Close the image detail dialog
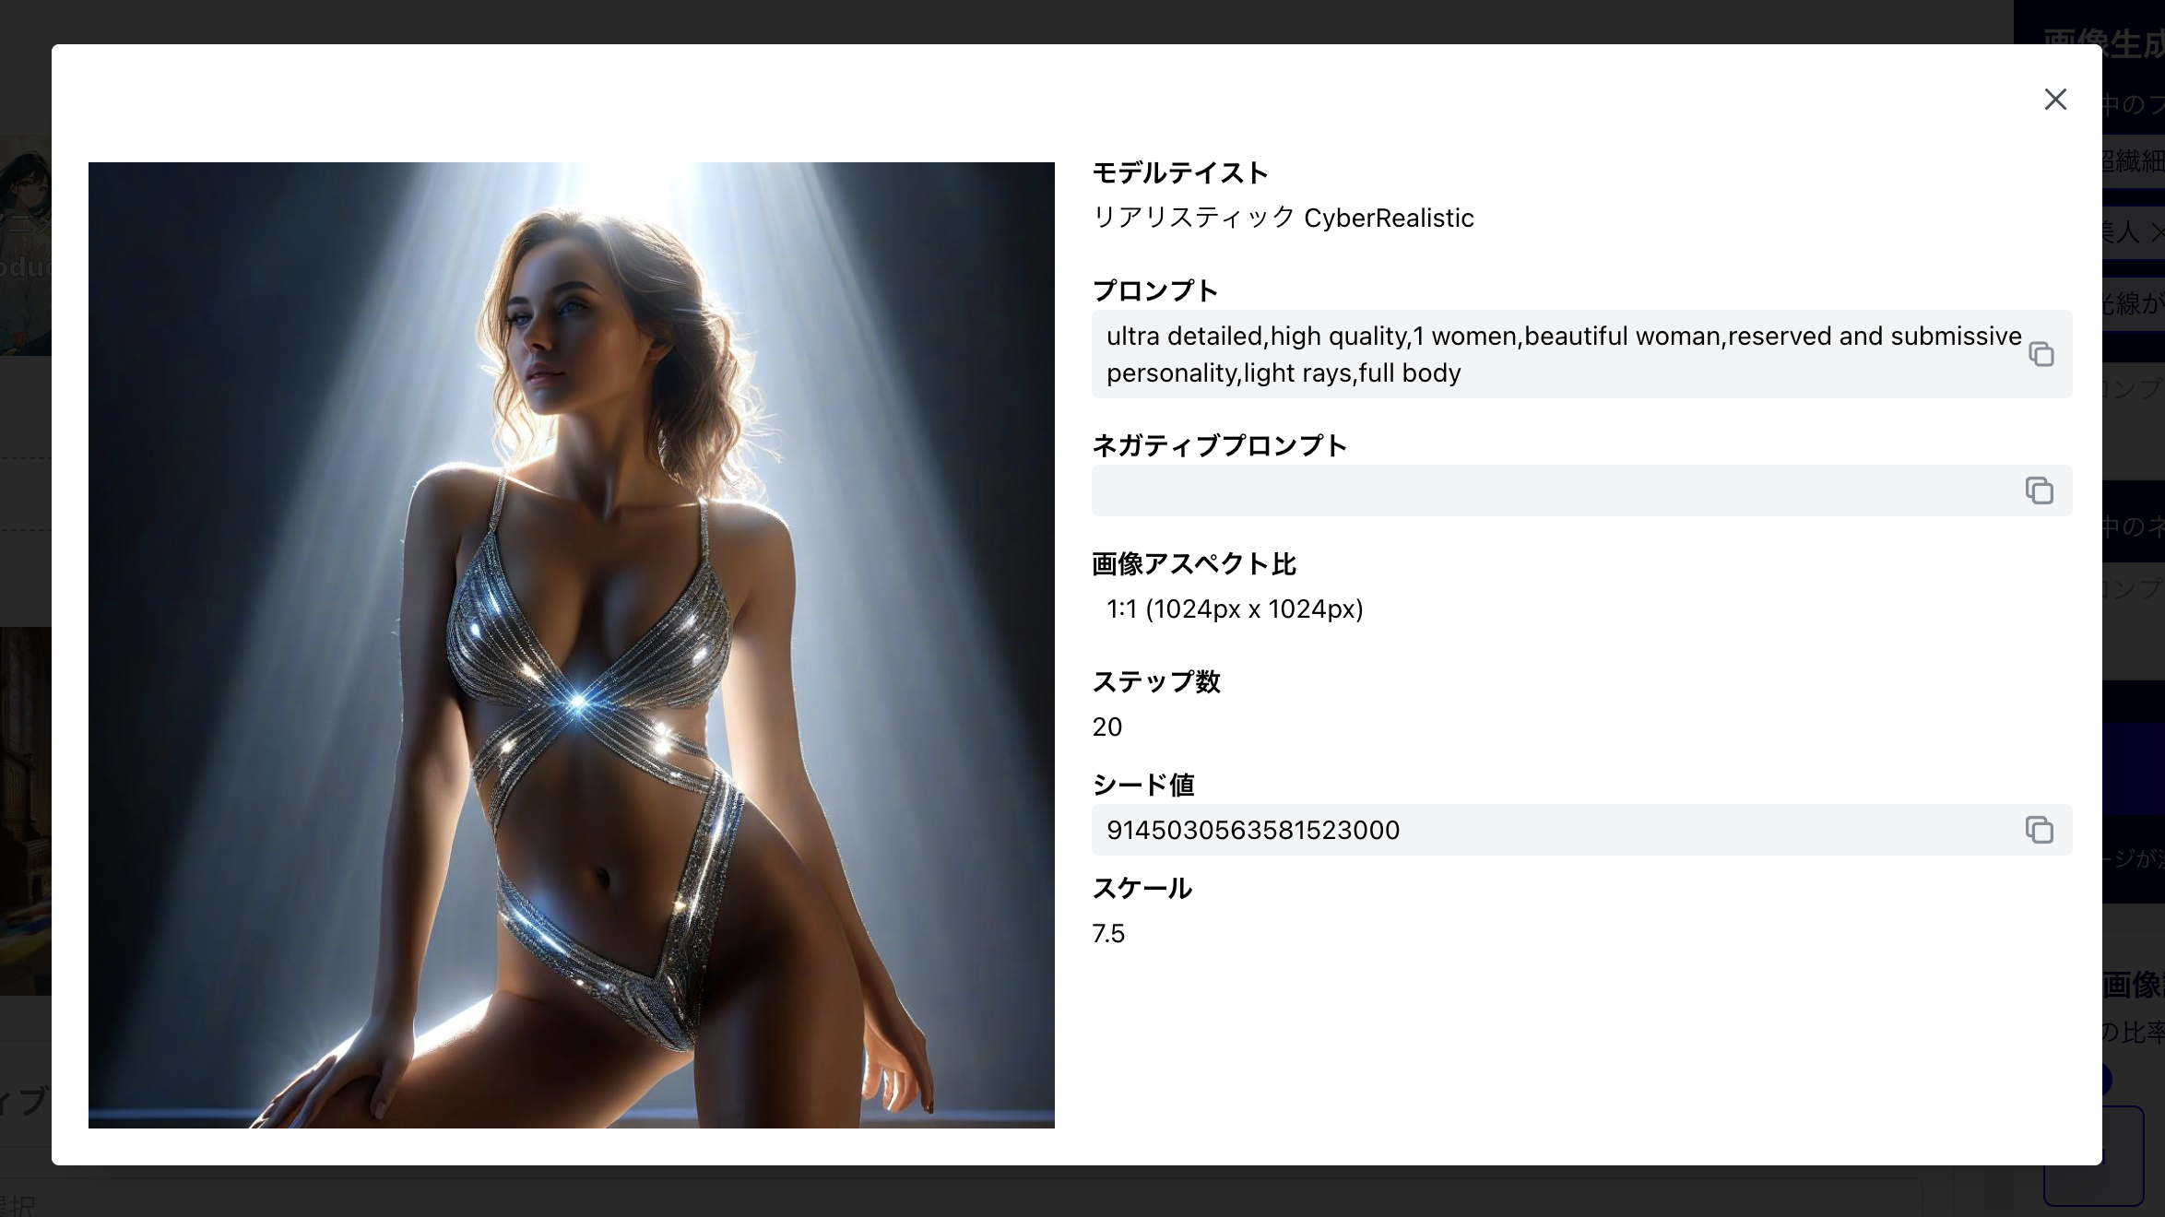Screen dimensions: 2165x1217 point(2055,99)
